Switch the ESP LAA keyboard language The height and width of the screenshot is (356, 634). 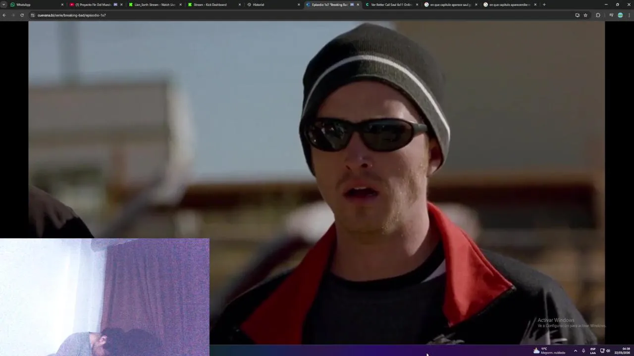pyautogui.click(x=593, y=351)
